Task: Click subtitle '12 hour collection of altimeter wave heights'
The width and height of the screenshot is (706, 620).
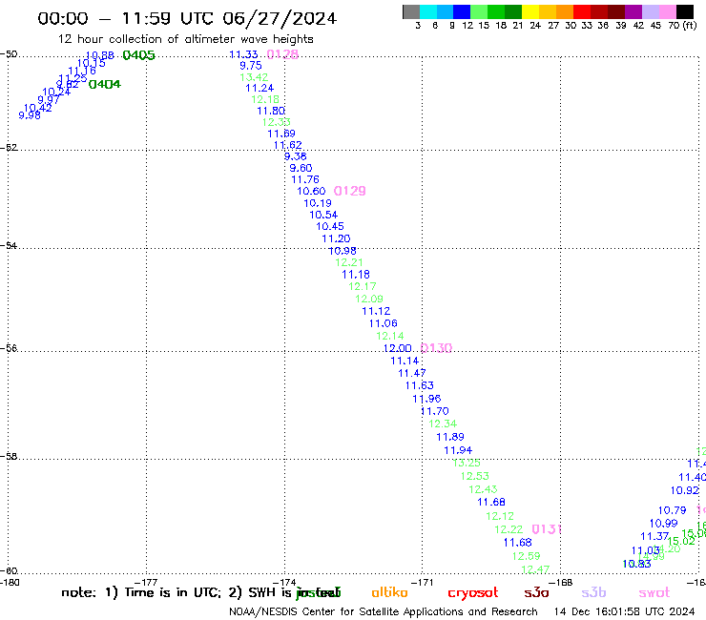Action: tap(185, 39)
